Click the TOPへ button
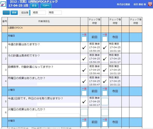Viewport: 153px width, 129px height. tap(46, 5)
